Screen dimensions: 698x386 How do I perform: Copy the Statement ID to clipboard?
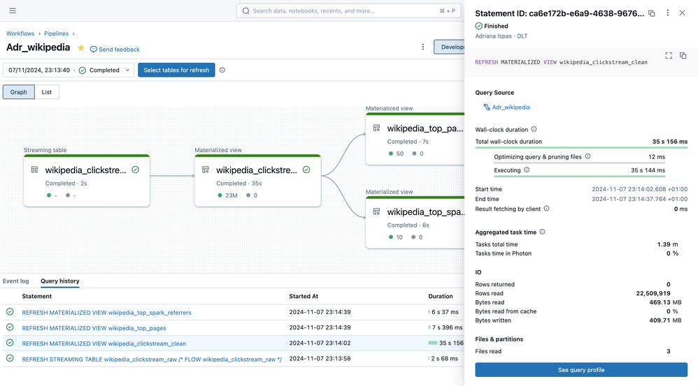click(x=651, y=13)
